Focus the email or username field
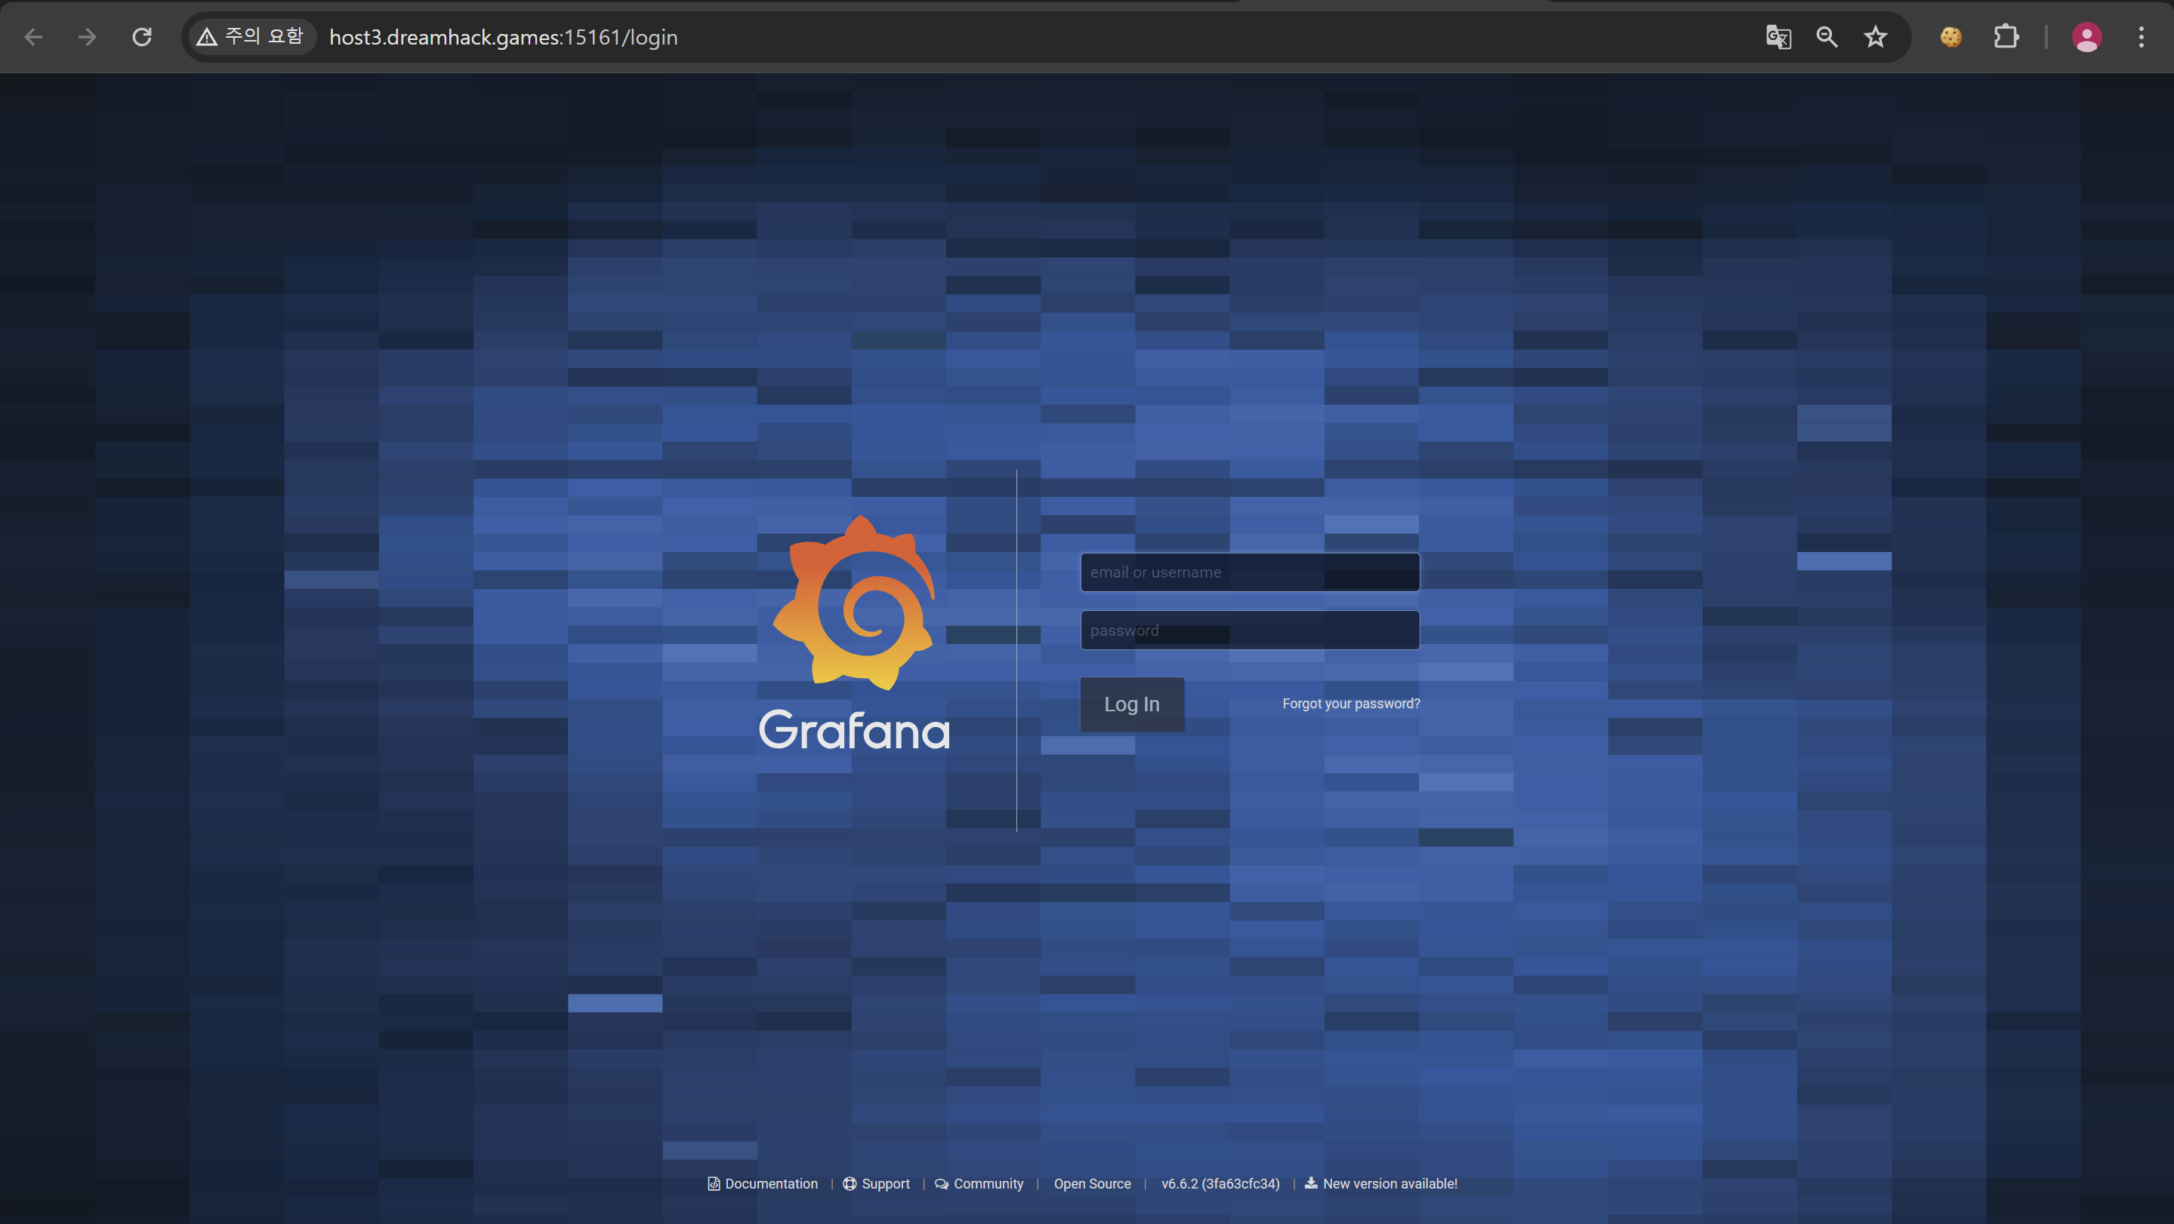This screenshot has height=1224, width=2174. (1249, 572)
